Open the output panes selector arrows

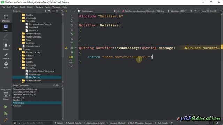tap(172, 123)
